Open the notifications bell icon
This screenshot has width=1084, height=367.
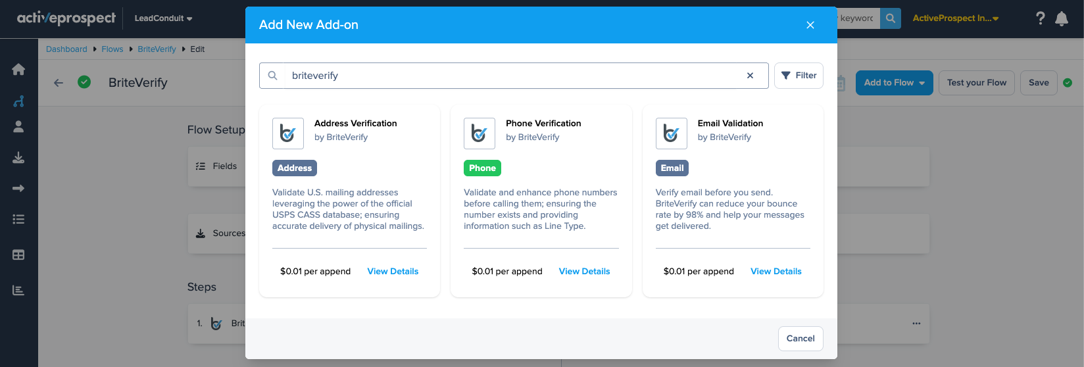tap(1062, 18)
